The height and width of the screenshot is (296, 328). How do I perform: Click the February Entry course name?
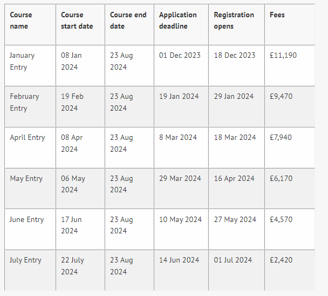(x=24, y=102)
